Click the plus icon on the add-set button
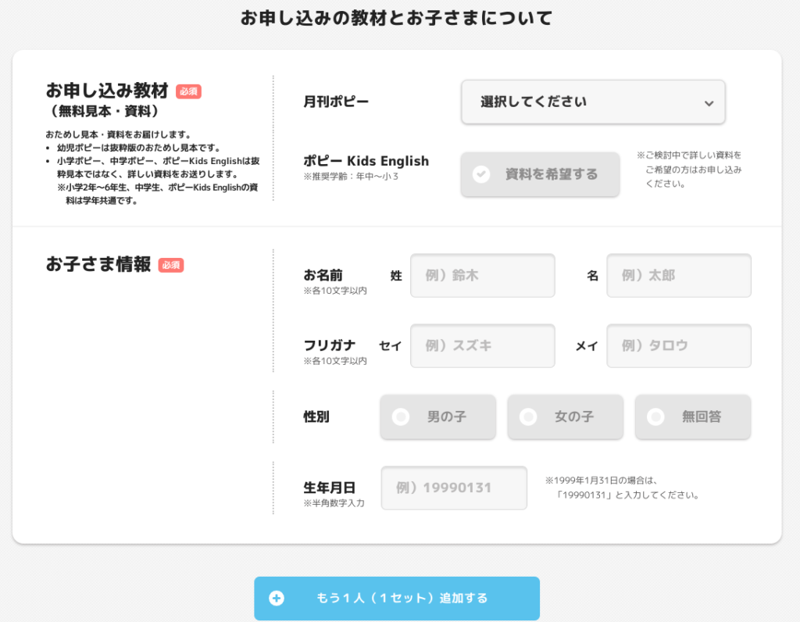The image size is (800, 622). (x=277, y=598)
